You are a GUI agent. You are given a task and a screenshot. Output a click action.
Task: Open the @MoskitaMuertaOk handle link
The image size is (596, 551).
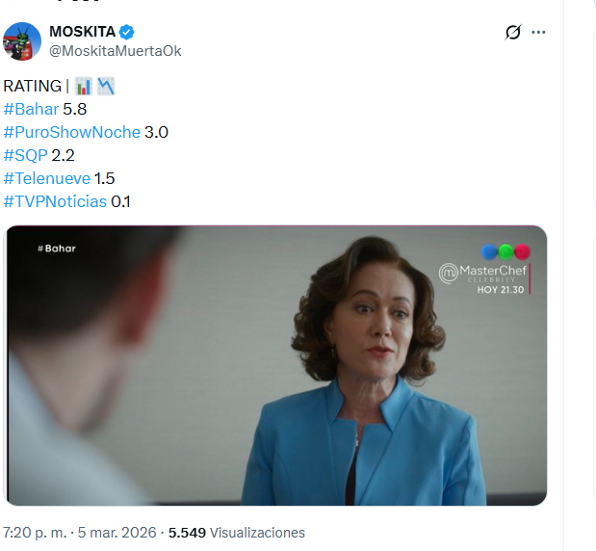[115, 50]
